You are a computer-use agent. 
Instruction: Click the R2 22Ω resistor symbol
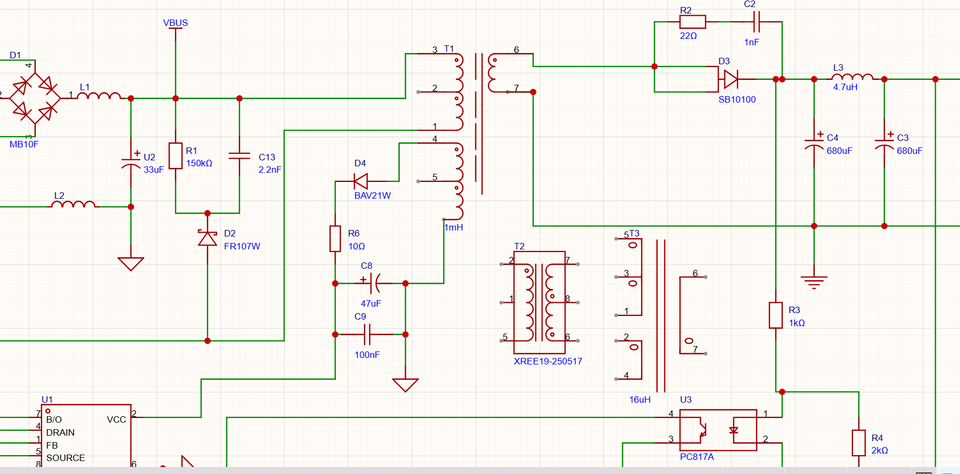[x=692, y=22]
